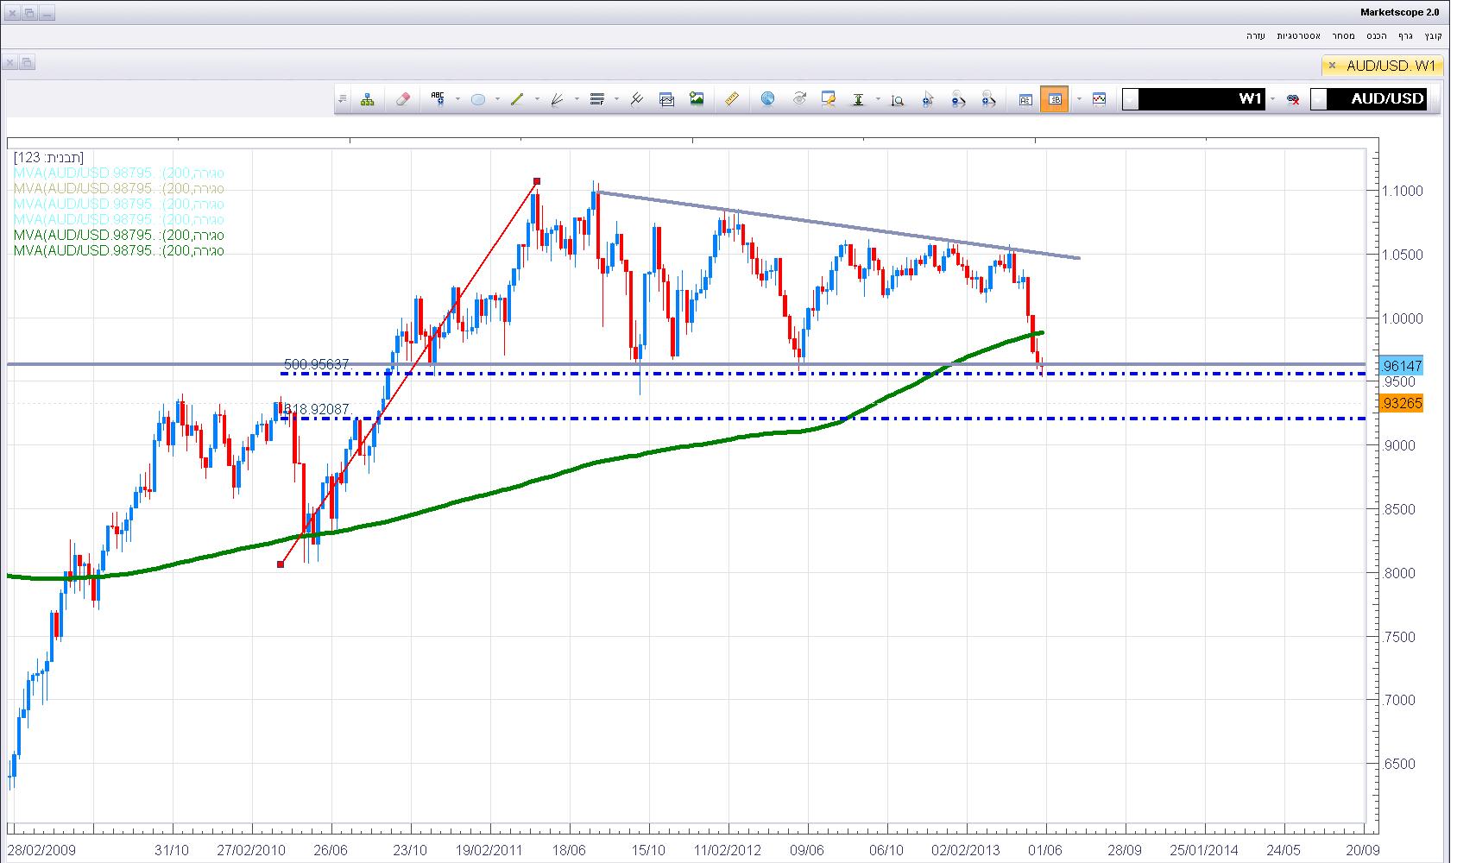Click the globe icon in toolbar
Viewport: 1457px width, 863px height.
(767, 99)
